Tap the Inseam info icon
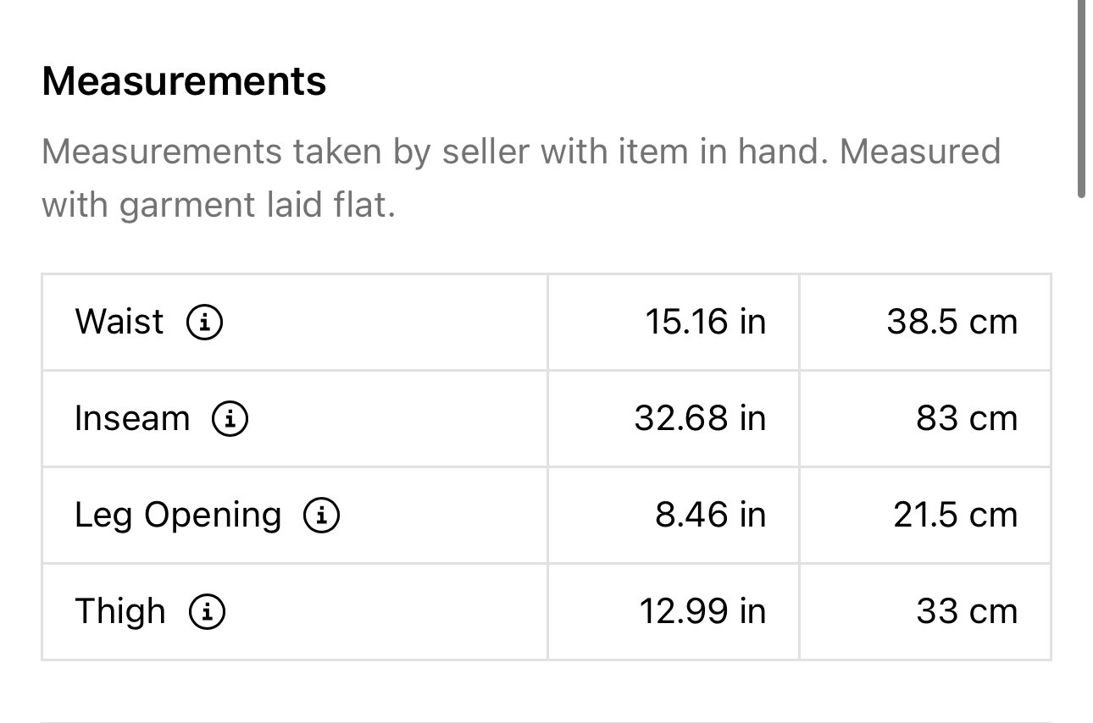Screen dimensions: 1093x723 coord(230,419)
